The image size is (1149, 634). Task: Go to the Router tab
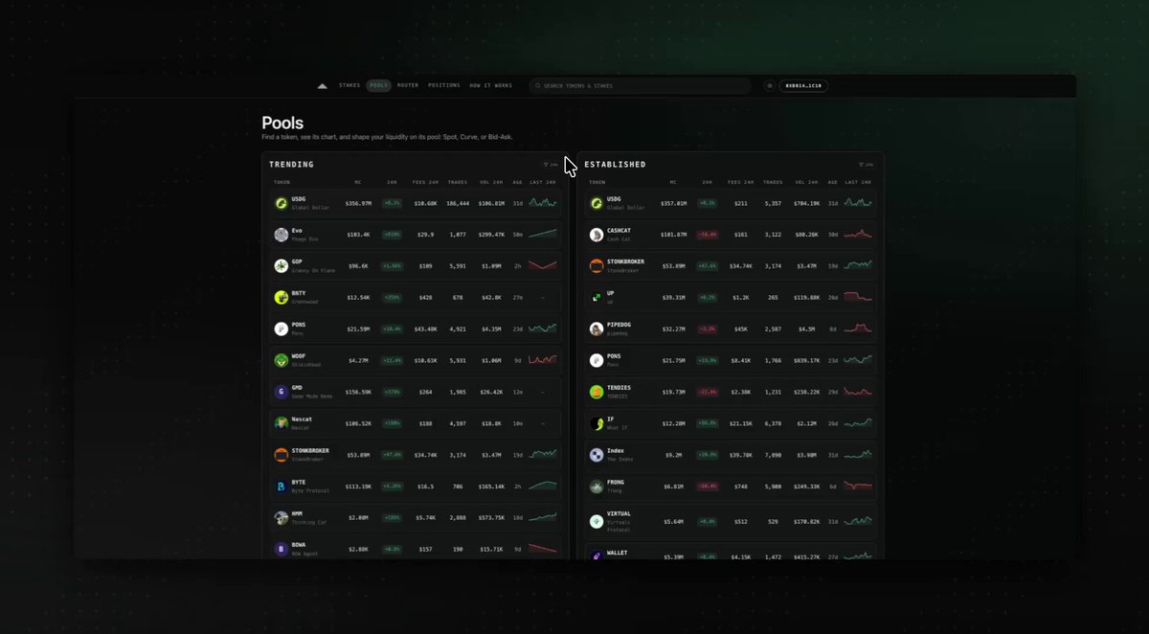[x=408, y=86]
